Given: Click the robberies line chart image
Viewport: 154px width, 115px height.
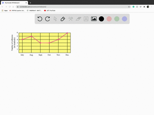Looking at the screenshot, I should (x=41, y=44).
